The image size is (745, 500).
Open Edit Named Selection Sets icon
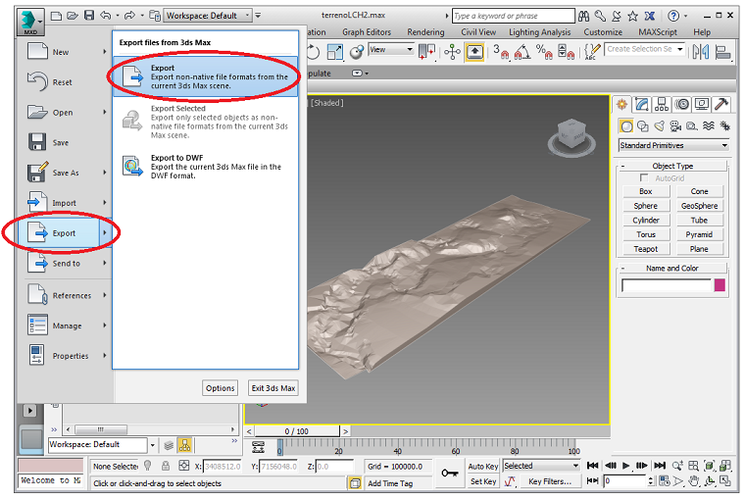pyautogui.click(x=592, y=52)
